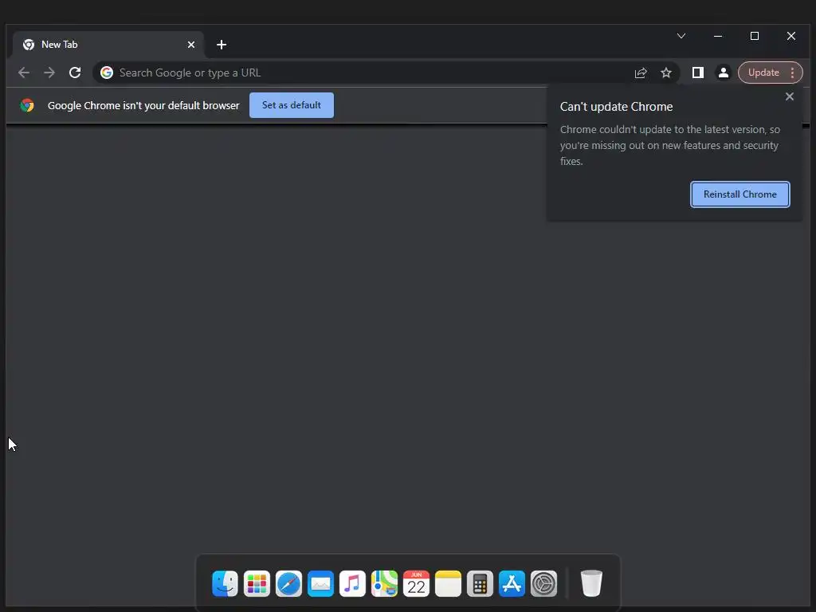Close the New Tab tab
The image size is (816, 612).
pyautogui.click(x=191, y=45)
